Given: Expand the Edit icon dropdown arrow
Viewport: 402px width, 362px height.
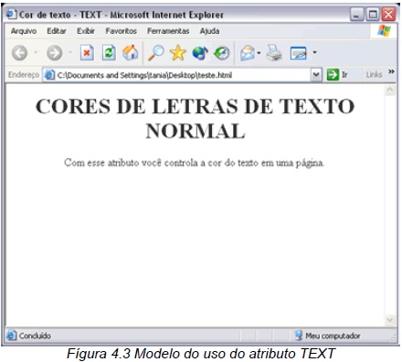Looking at the screenshot, I should (x=314, y=53).
